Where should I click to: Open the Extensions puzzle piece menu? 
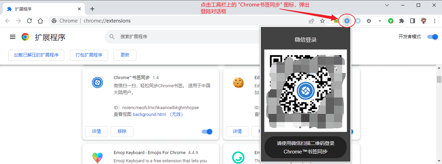tap(401, 21)
